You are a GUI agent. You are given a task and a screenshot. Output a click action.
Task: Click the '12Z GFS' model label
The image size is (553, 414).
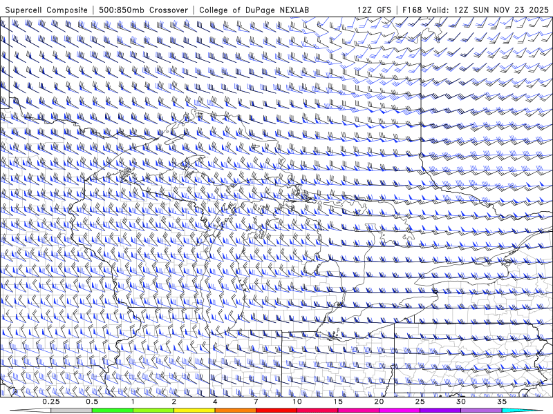374,10
